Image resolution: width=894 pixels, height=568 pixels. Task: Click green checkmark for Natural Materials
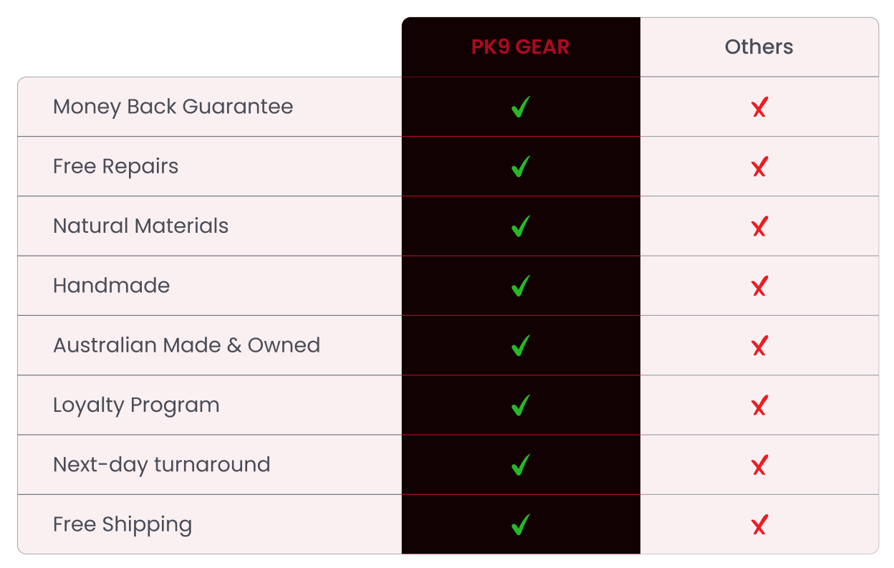click(521, 226)
